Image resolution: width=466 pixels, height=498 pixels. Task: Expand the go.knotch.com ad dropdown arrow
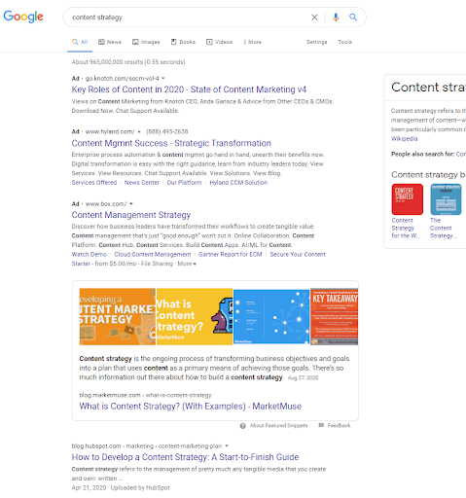(163, 78)
